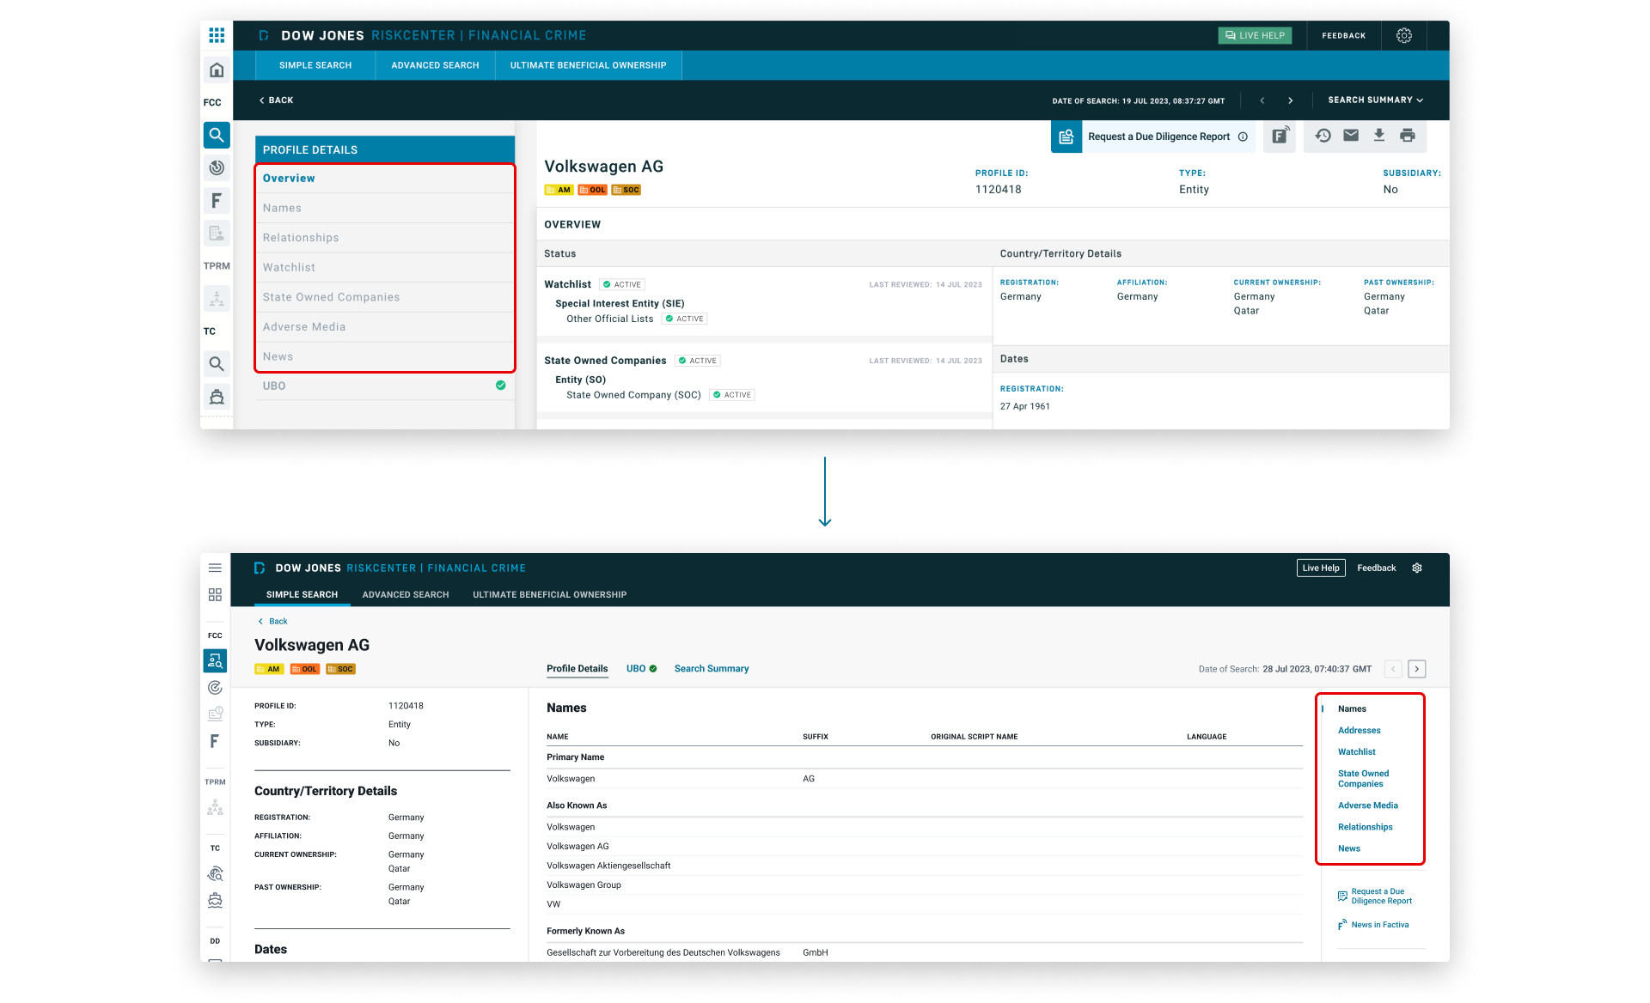
Task: Go to next result arrow in upper screenshot
Action: pos(1291,100)
